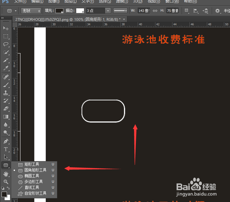Open the 视图 menu
Screen dimensions: 230x202
point(154,2)
